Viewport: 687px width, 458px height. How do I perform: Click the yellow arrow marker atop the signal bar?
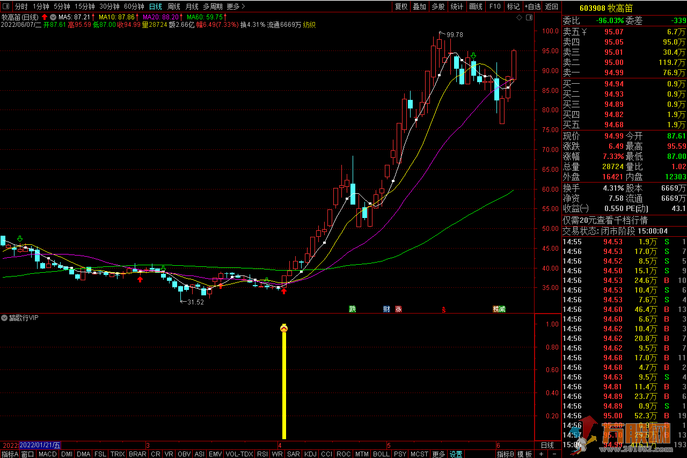tap(284, 328)
